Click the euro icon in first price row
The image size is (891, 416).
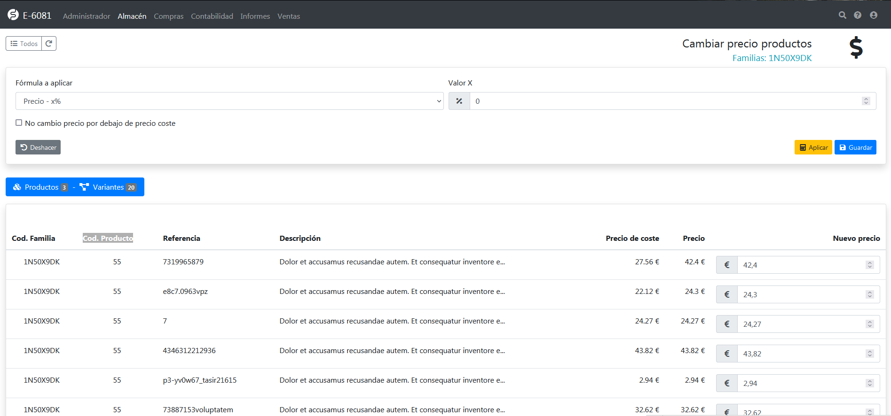726,265
